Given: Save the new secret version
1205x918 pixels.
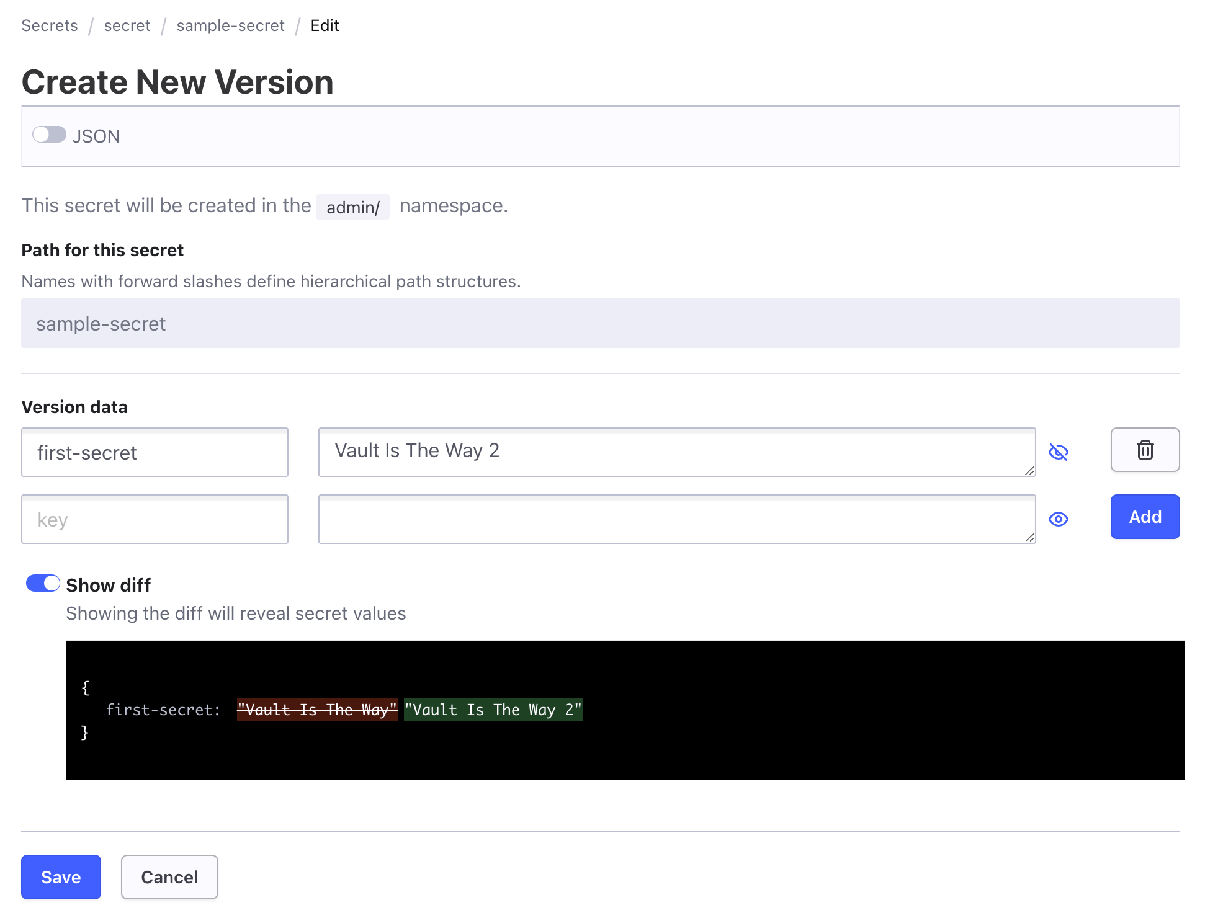Looking at the screenshot, I should click(61, 876).
